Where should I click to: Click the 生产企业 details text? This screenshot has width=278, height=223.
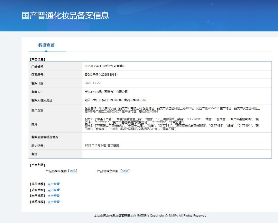coord(172,110)
